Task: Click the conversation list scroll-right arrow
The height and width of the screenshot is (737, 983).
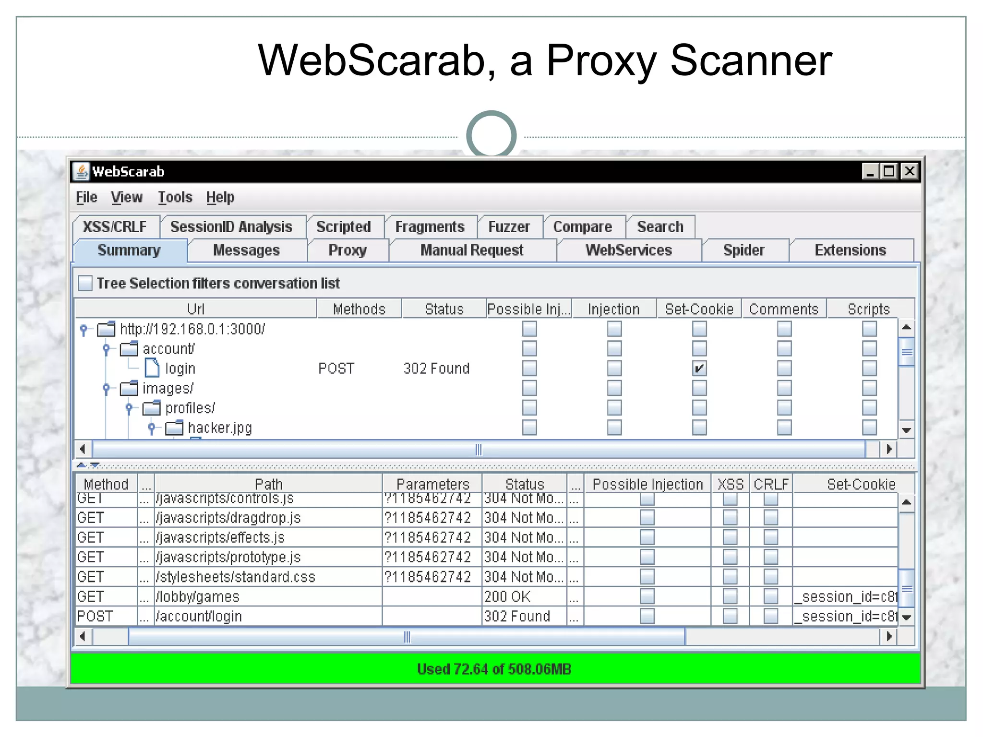Action: (x=889, y=637)
